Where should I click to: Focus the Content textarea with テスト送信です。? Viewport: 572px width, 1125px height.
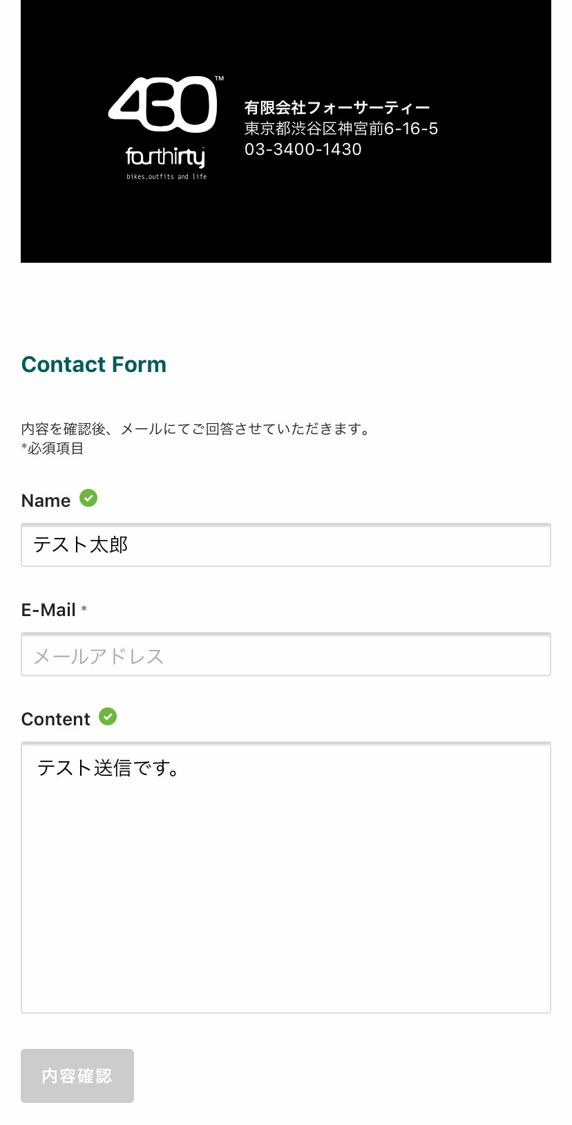pos(286,877)
